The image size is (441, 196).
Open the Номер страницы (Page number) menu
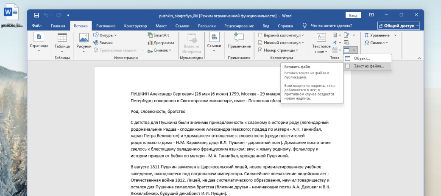click(x=278, y=50)
